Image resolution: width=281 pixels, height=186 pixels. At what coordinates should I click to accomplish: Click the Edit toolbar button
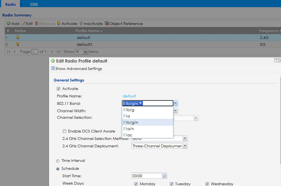tap(27, 24)
